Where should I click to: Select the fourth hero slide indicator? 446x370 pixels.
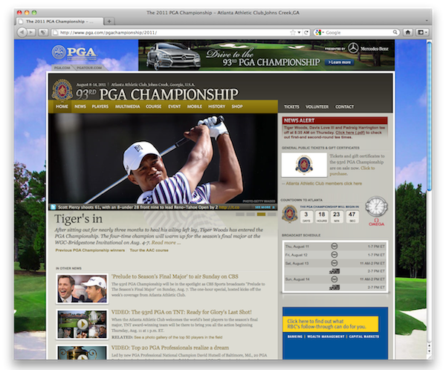pos(271,215)
